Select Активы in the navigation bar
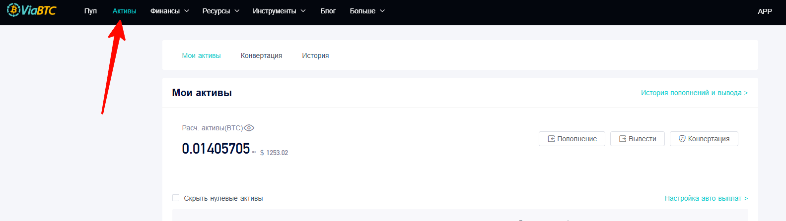786x221 pixels. click(124, 11)
